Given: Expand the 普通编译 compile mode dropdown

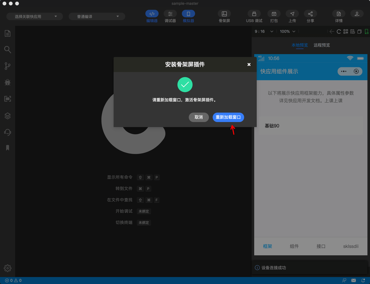Looking at the screenshot, I should [x=97, y=16].
